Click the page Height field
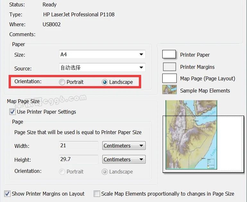This screenshot has width=247, height=202. click(x=79, y=159)
